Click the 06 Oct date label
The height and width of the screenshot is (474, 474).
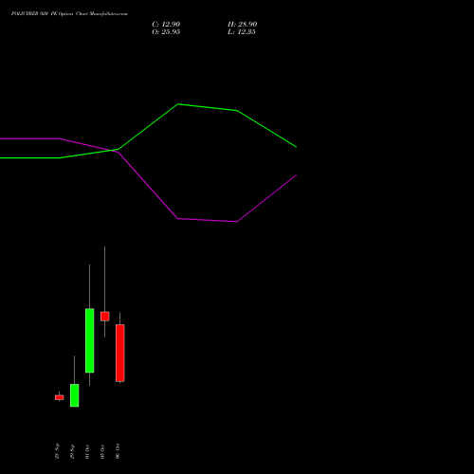pyautogui.click(x=118, y=451)
